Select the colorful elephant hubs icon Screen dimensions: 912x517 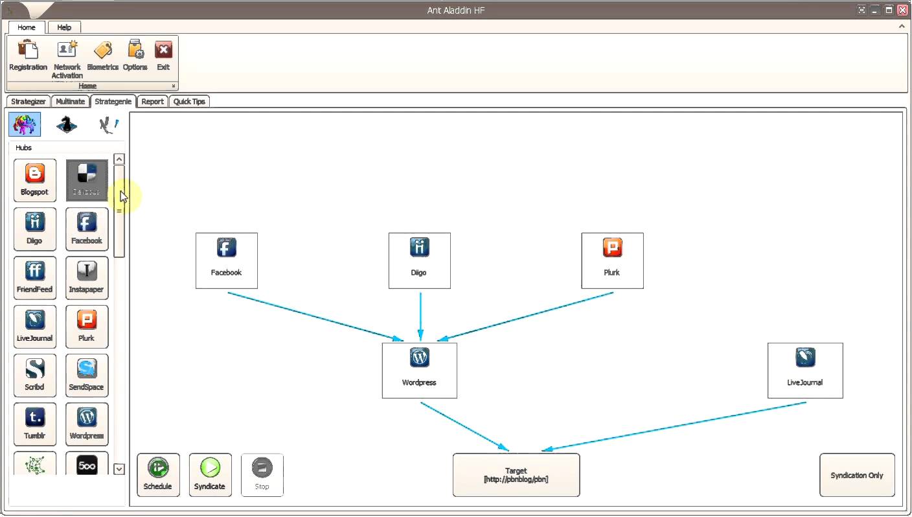coord(25,124)
